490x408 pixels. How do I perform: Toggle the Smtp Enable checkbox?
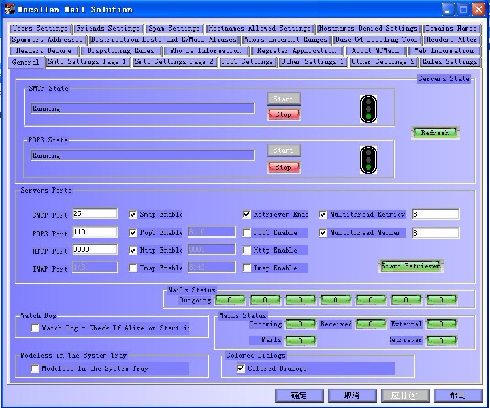[133, 215]
